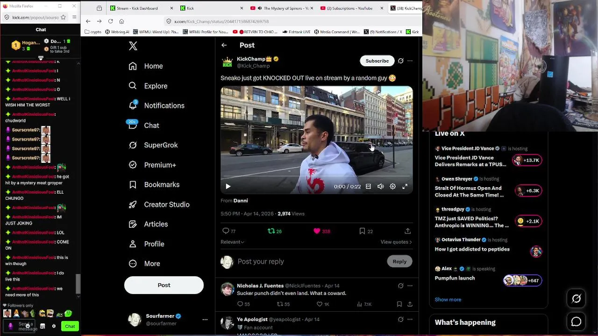Open three-dot menu on Fuentes reply
Screen dimensions: 598x336
410,286
